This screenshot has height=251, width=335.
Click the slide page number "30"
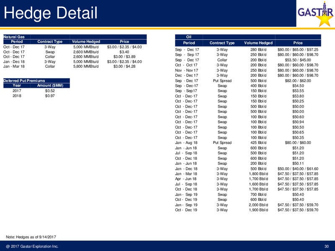click(327, 246)
